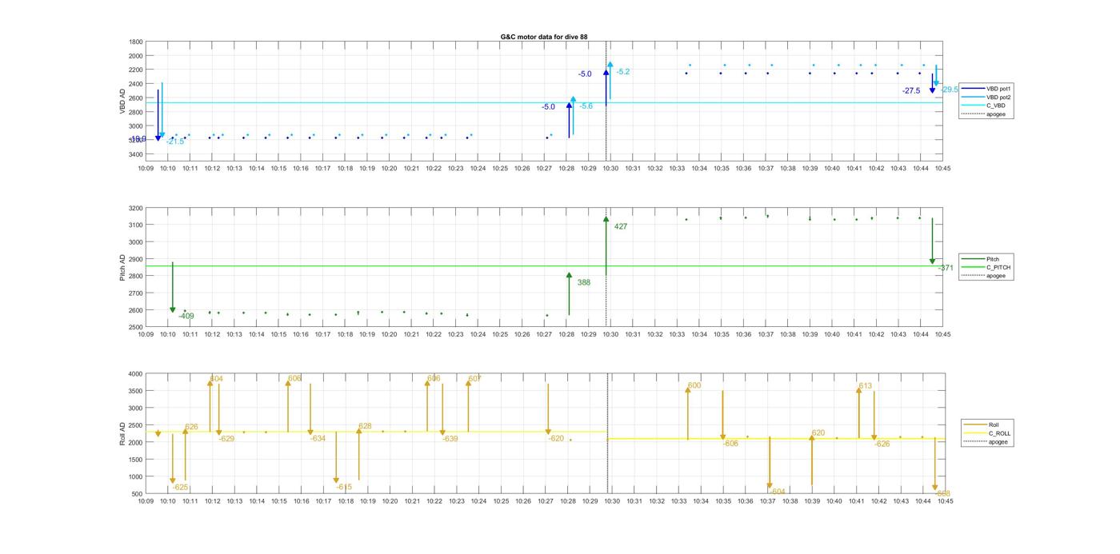Click the '-626' roll data label
Screen dimensions: 1120x554
click(882, 444)
